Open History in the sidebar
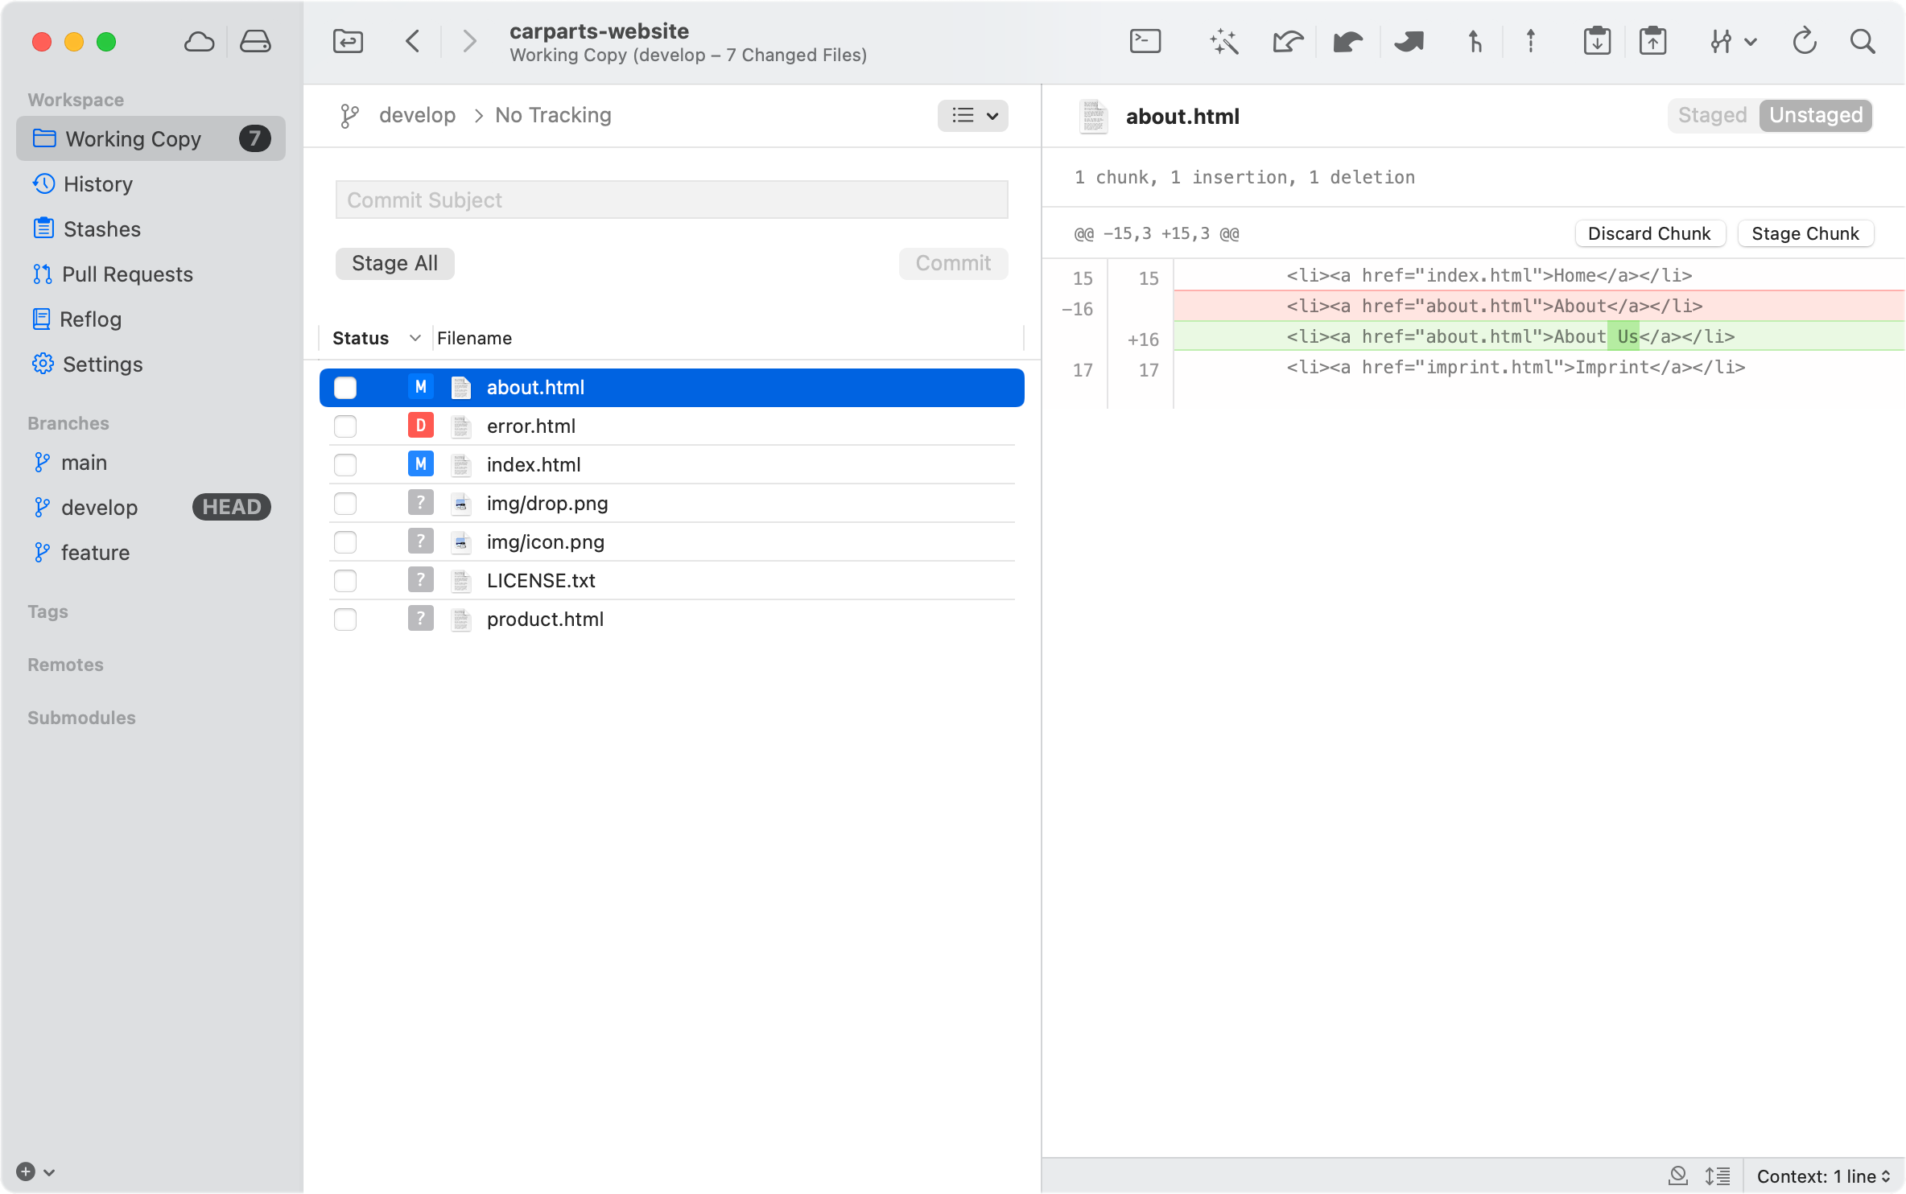The width and height of the screenshot is (1906, 1194). (x=97, y=184)
